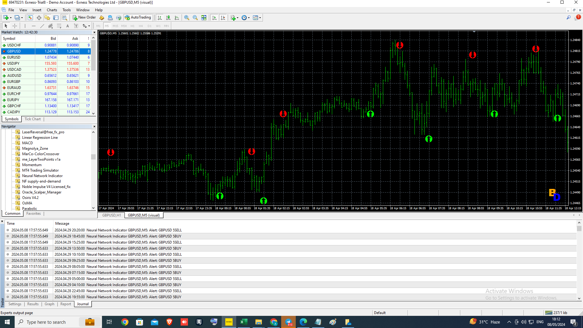Switch to GBPUSD,H1 chart tab
This screenshot has width=583, height=328.
click(x=111, y=215)
